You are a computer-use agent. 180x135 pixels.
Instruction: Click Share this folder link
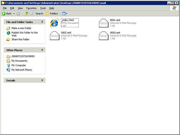(20, 39)
